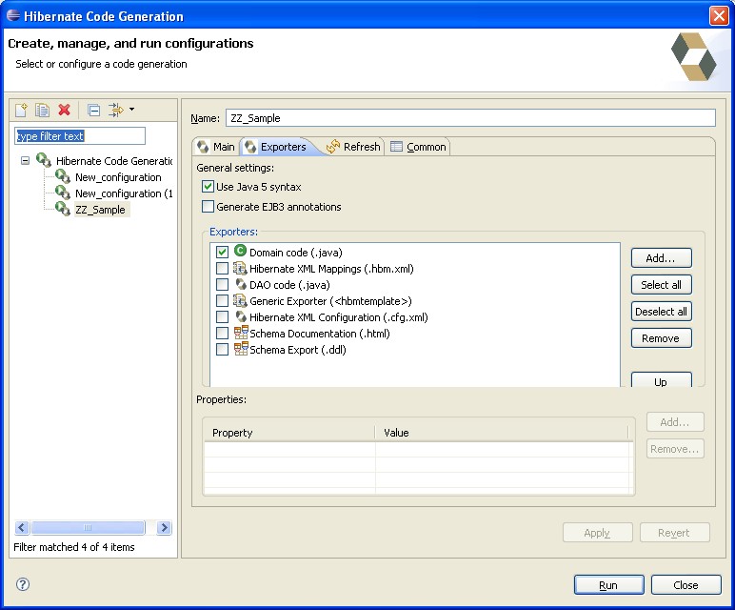This screenshot has height=610, width=735.
Task: Click the Run button
Action: [609, 585]
